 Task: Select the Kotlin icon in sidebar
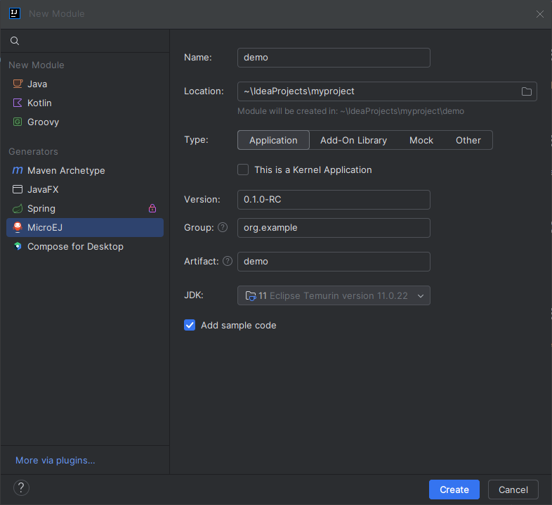click(18, 103)
